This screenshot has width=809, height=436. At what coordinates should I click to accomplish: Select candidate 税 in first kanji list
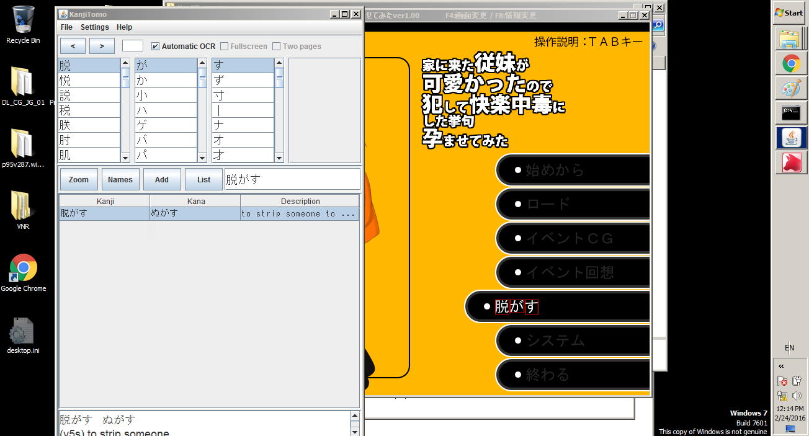point(89,110)
